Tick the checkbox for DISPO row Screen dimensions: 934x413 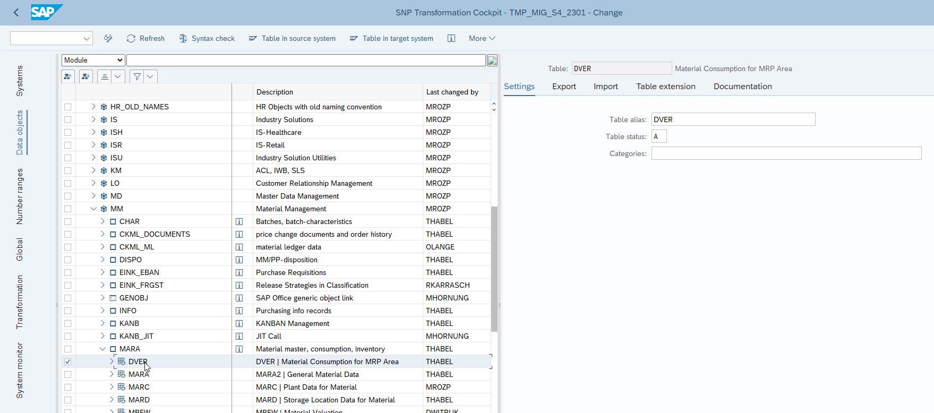point(67,260)
